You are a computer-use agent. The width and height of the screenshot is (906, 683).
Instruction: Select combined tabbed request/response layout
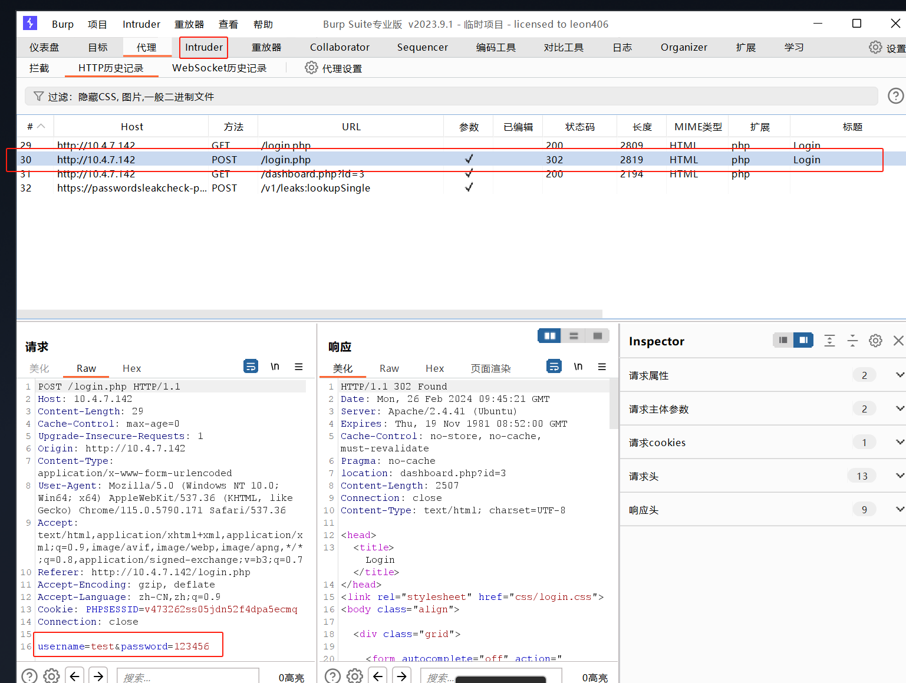coord(597,336)
